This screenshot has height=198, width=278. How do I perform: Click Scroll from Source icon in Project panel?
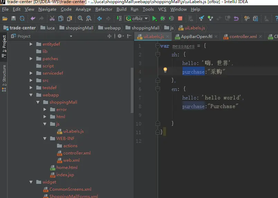(x=109, y=36)
